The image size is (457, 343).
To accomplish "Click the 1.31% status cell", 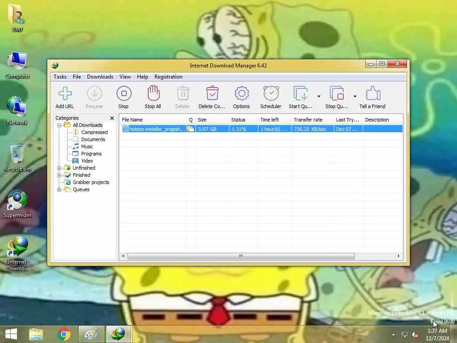I will tap(243, 129).
